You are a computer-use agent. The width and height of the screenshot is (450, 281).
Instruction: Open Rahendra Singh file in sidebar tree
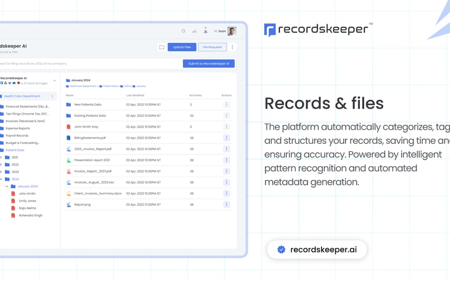tap(30, 215)
